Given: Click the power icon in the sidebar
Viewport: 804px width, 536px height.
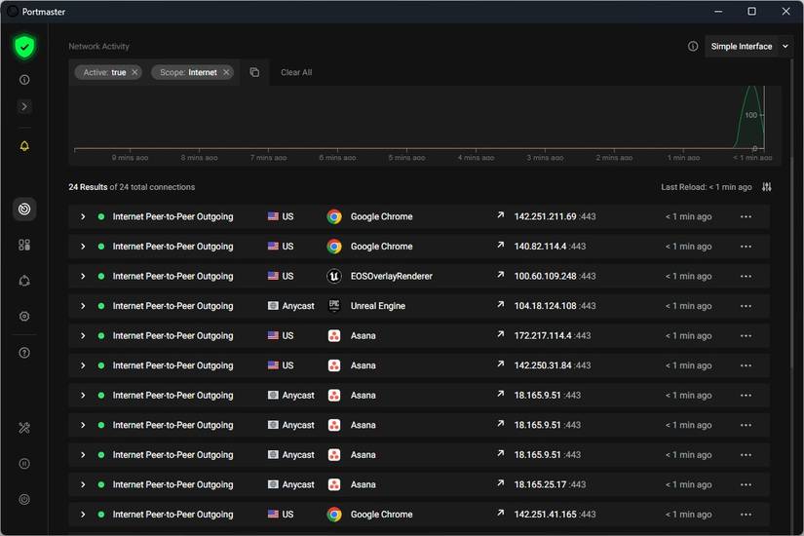Looking at the screenshot, I should (x=24, y=500).
